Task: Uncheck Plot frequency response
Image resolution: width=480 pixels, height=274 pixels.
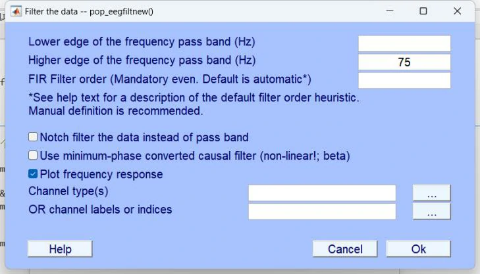Action: 33,174
